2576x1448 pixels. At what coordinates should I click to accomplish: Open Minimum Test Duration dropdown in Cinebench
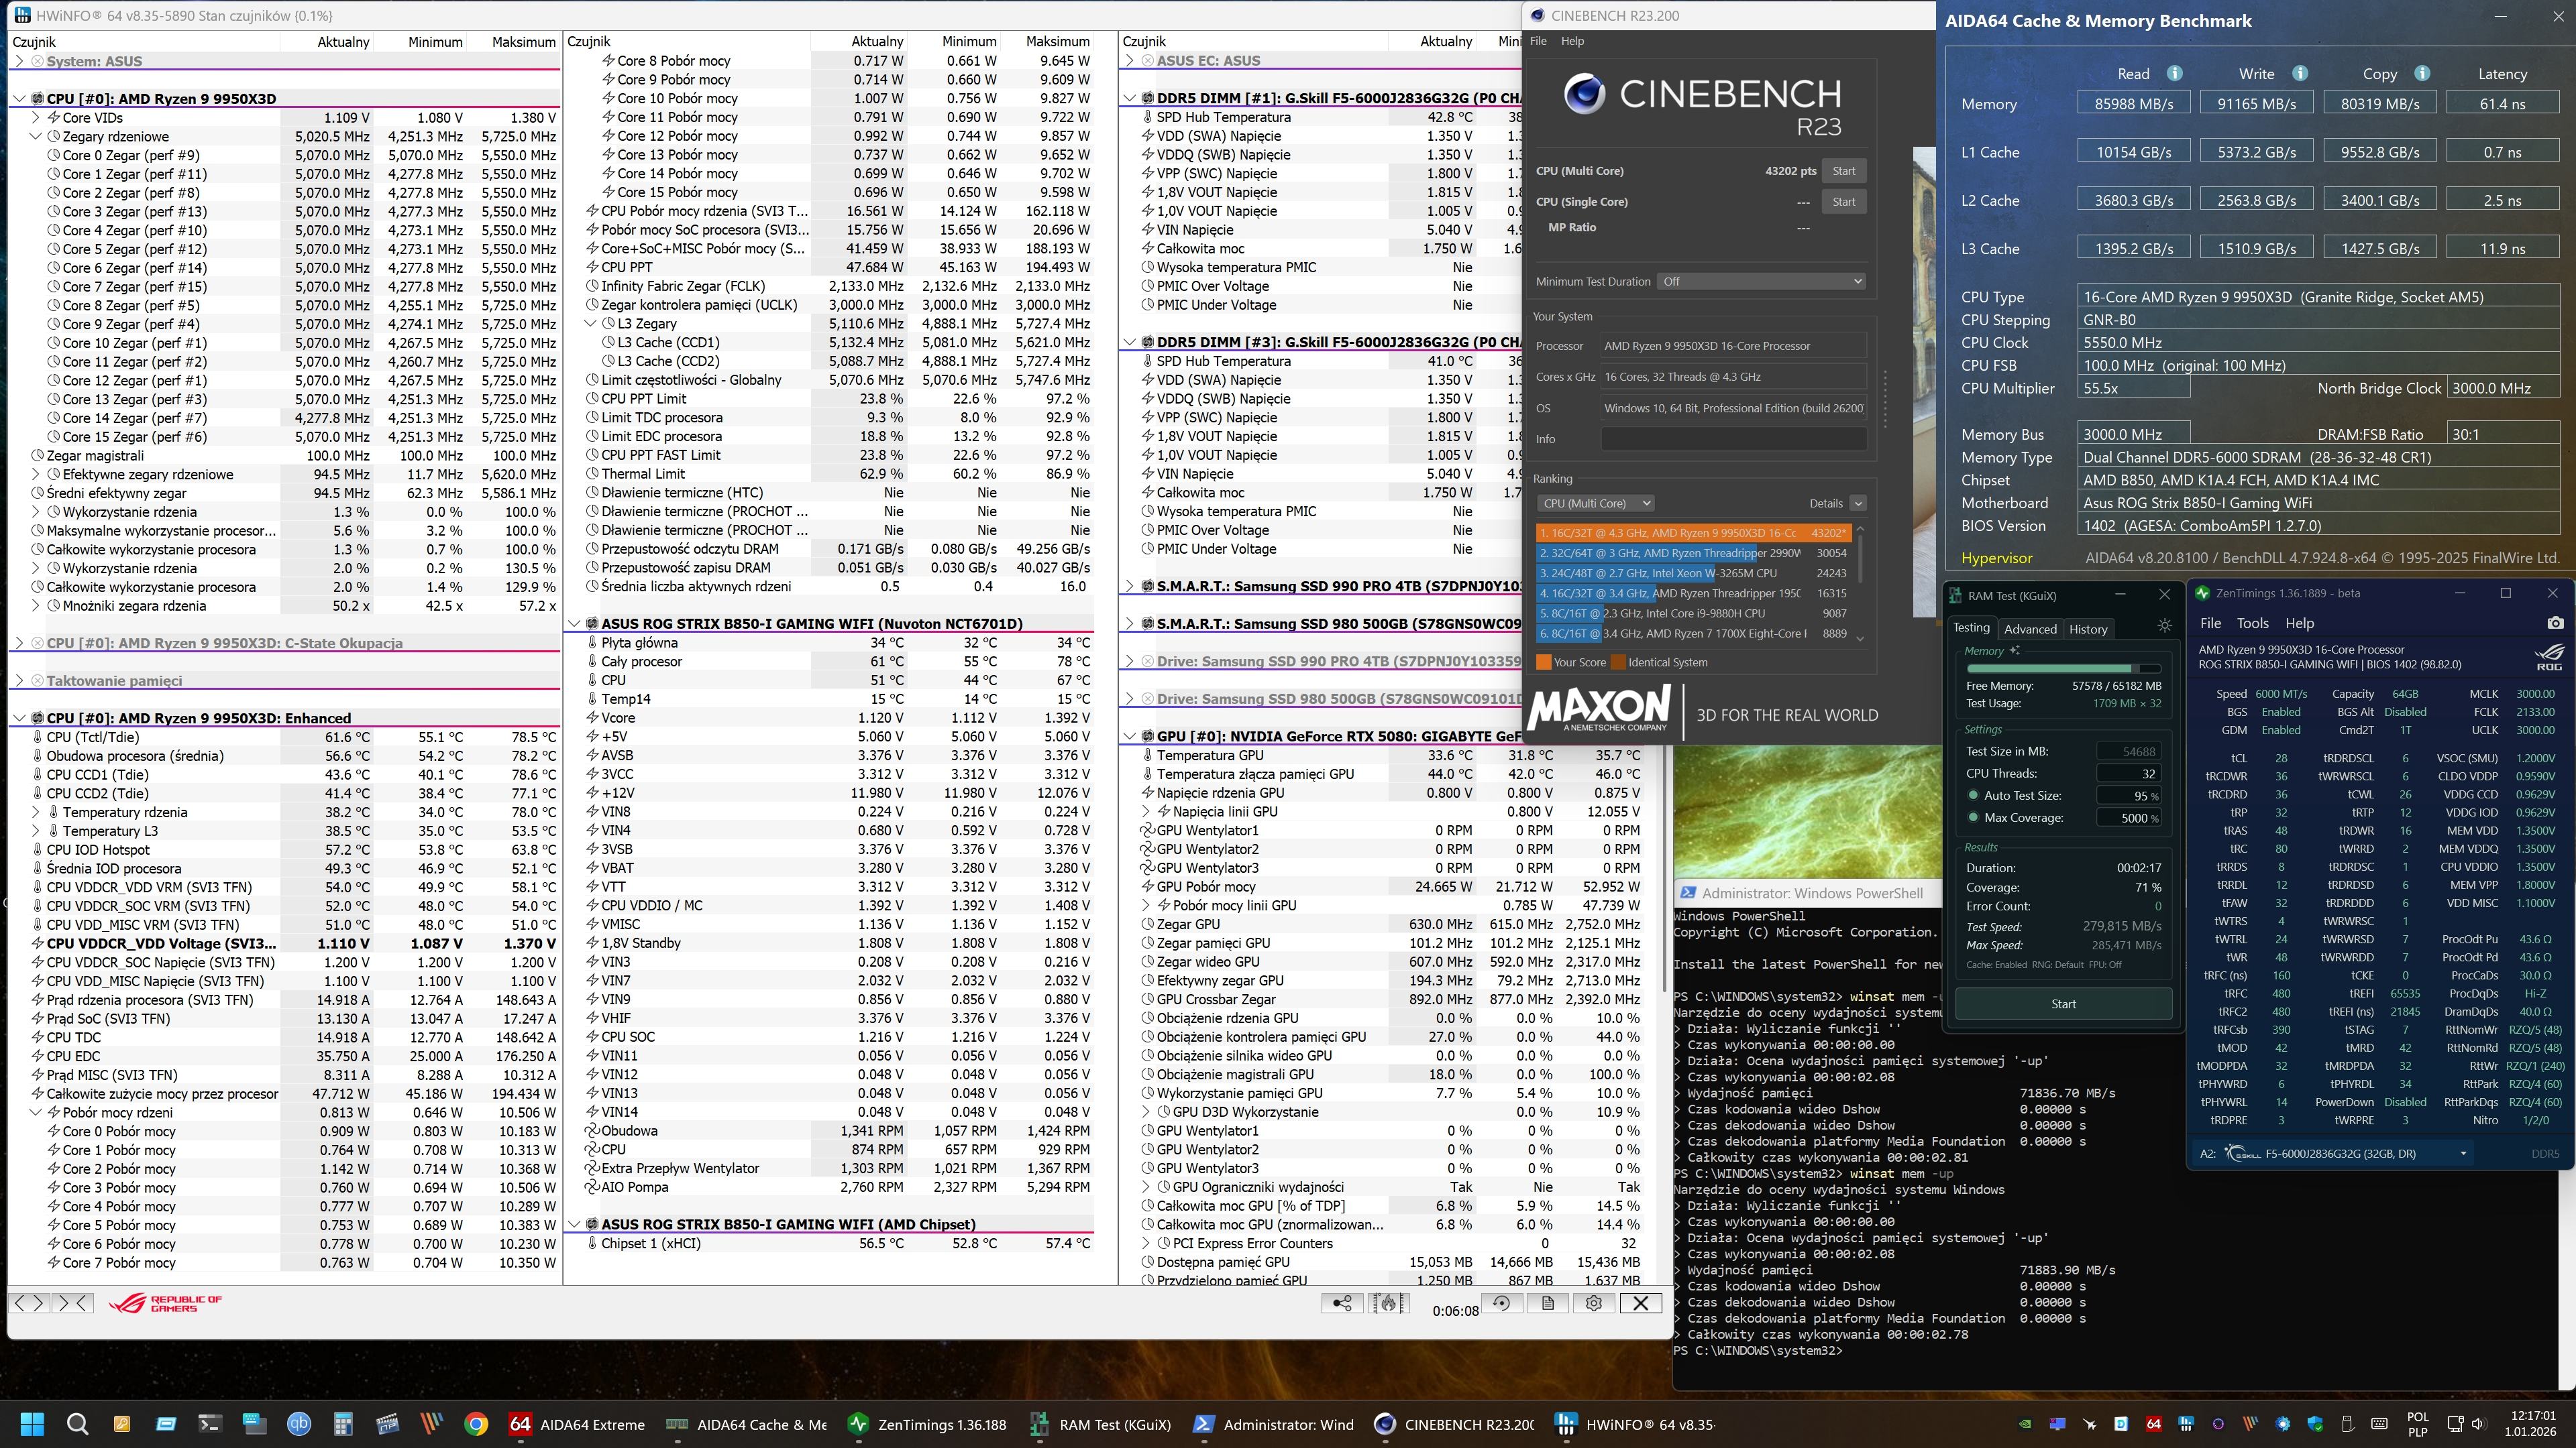[1761, 281]
